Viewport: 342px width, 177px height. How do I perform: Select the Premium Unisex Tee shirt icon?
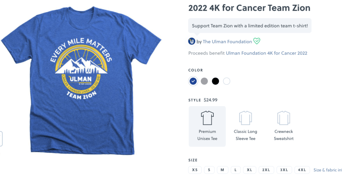(207, 118)
